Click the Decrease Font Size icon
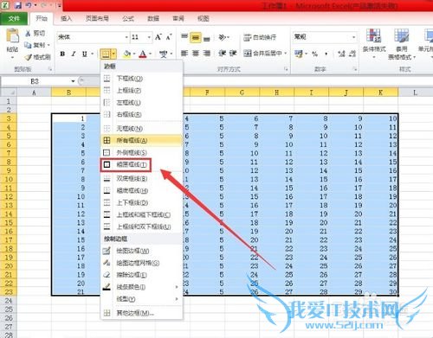The height and width of the screenshot is (338, 433). (x=169, y=37)
